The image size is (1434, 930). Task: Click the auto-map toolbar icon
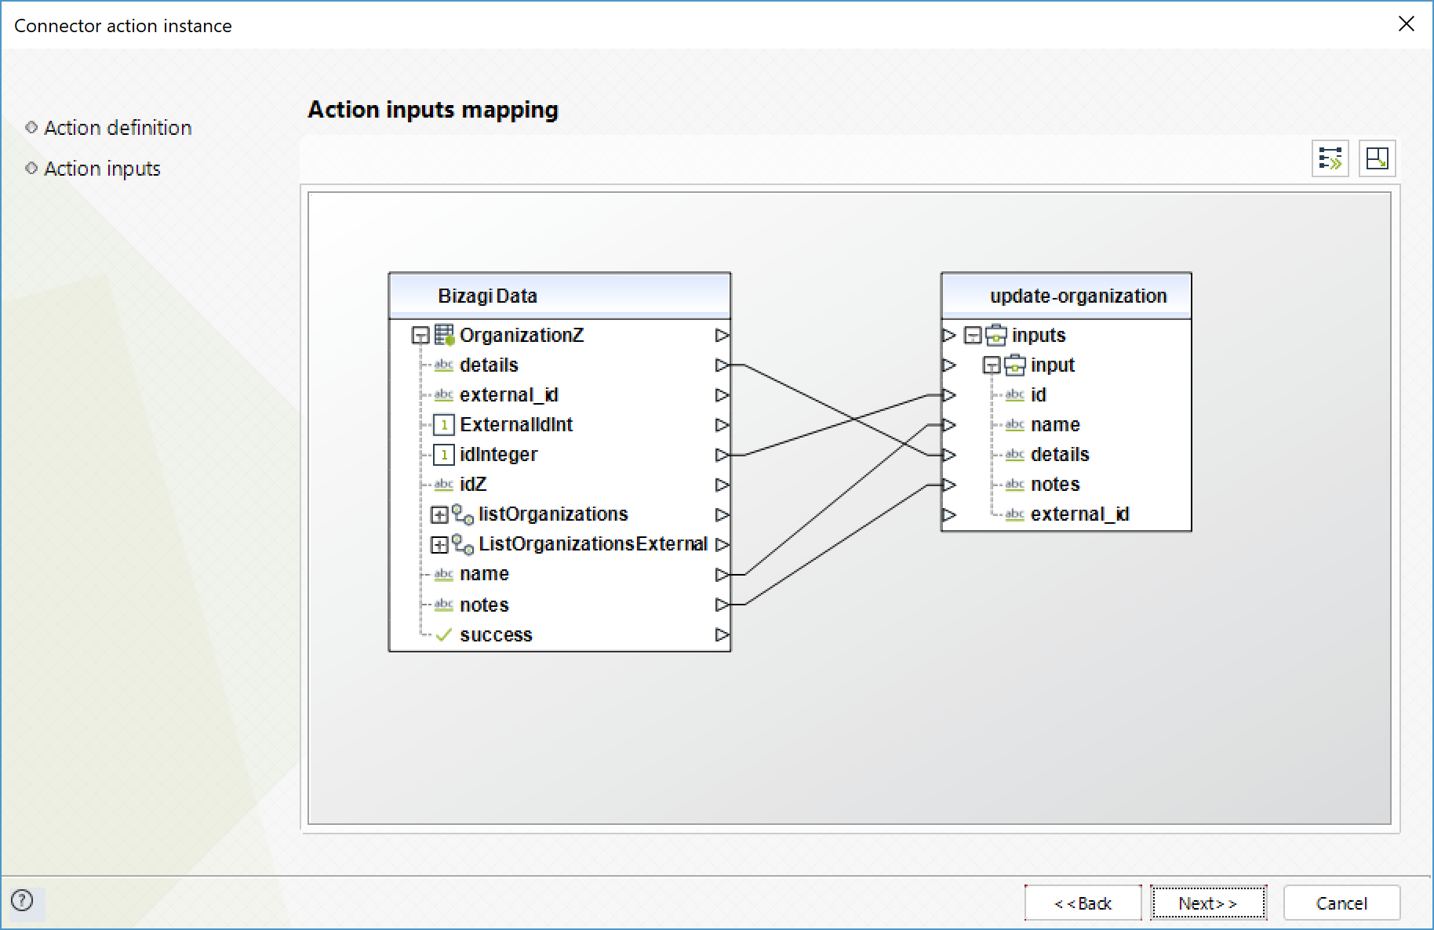pyautogui.click(x=1330, y=158)
